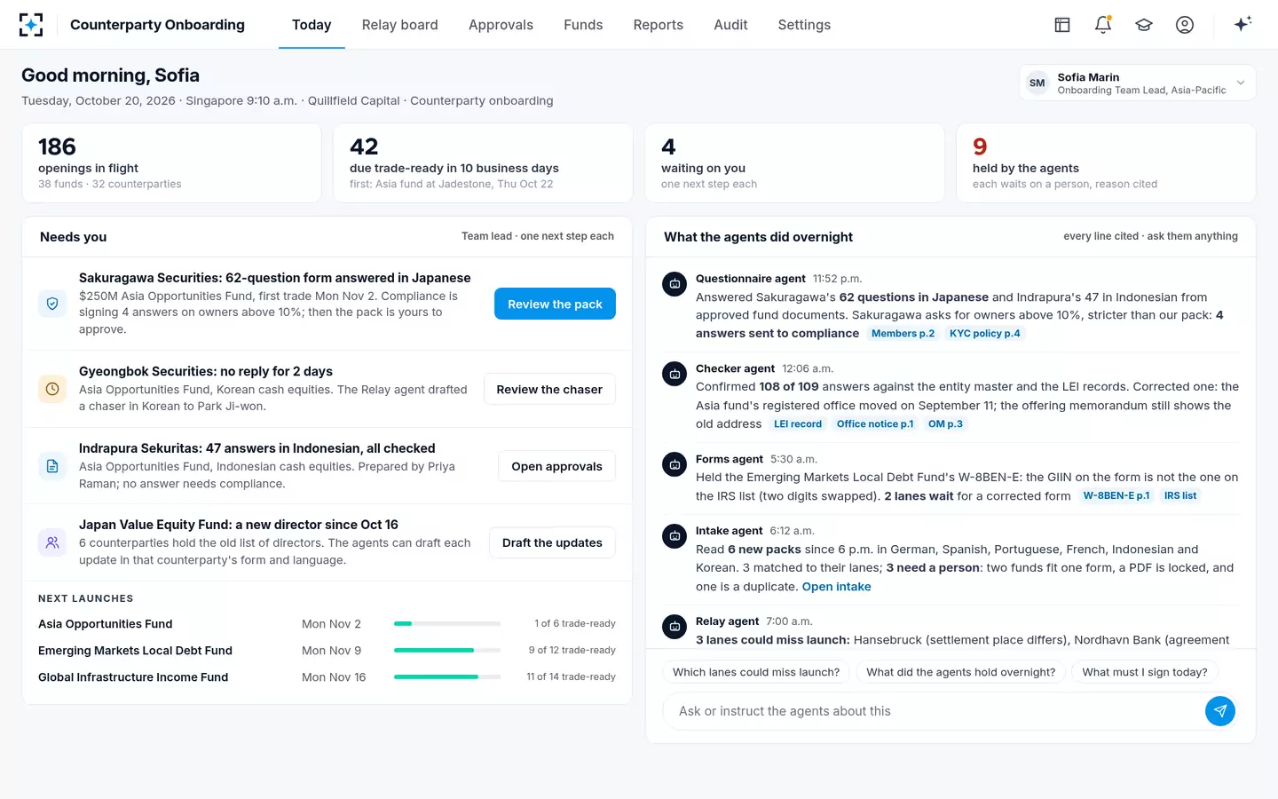
Task: Switch to the Today tab
Action: pos(312,25)
